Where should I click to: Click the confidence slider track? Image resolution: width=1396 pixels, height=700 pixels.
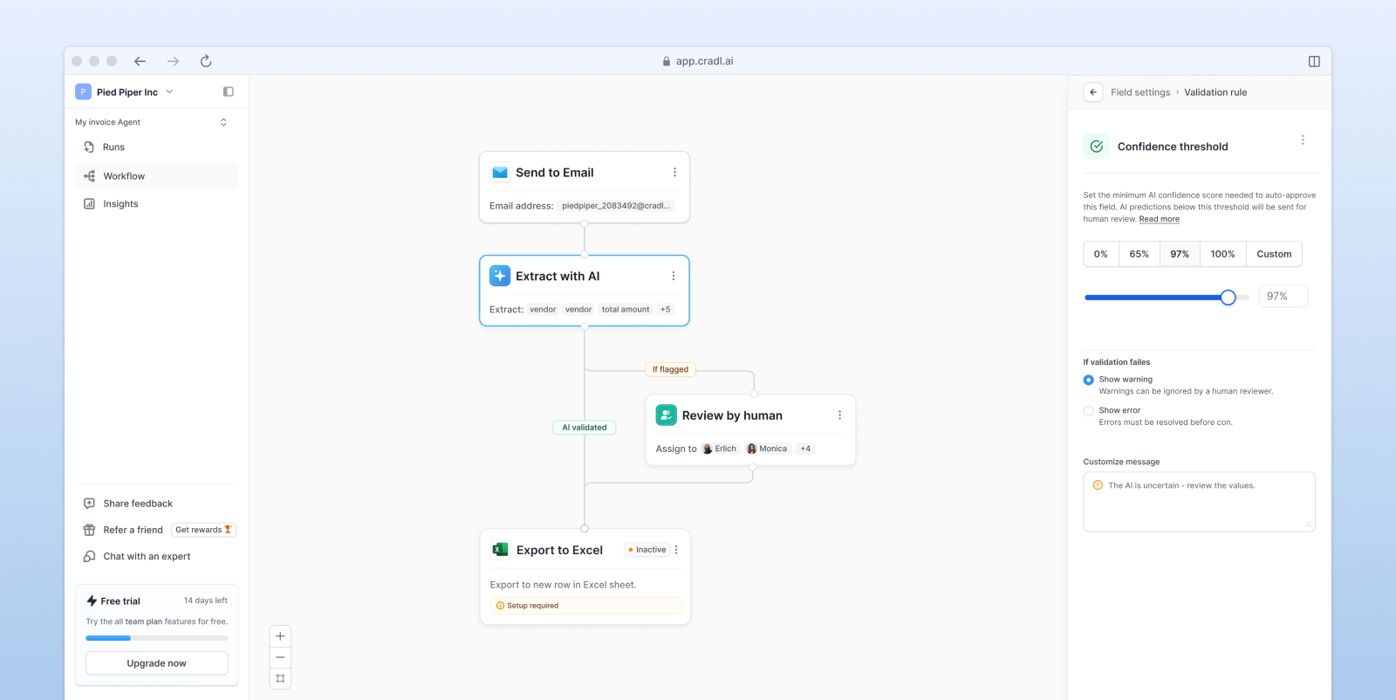point(1167,298)
